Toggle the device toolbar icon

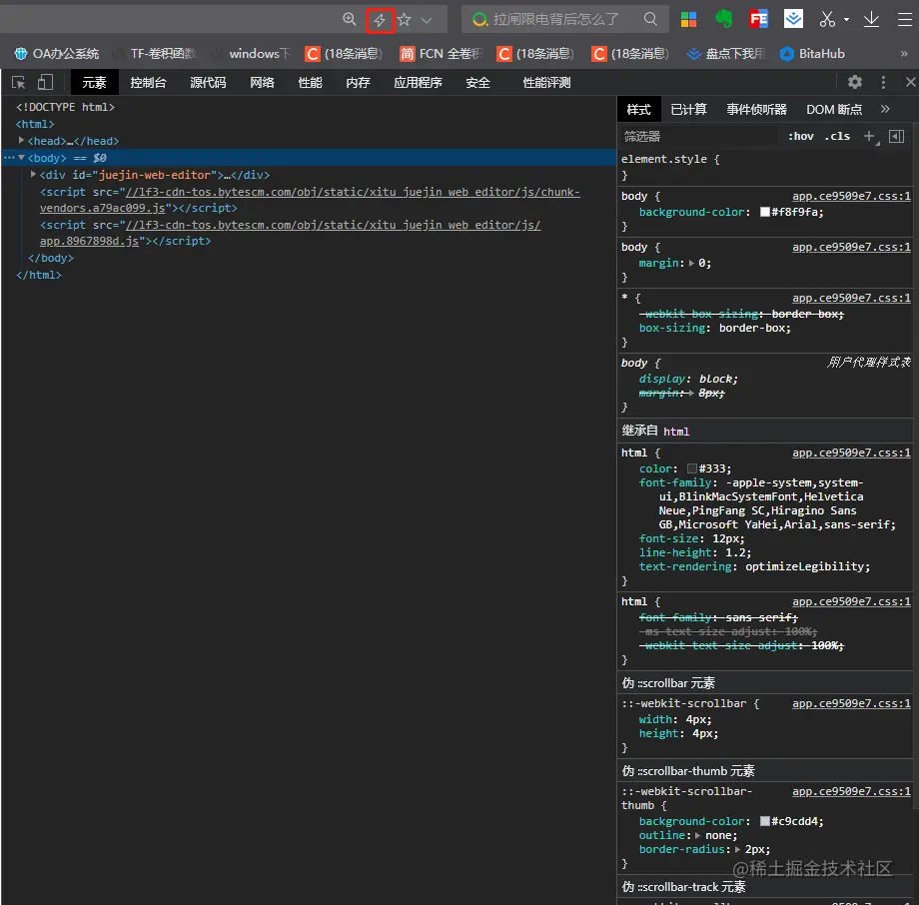click(x=45, y=83)
